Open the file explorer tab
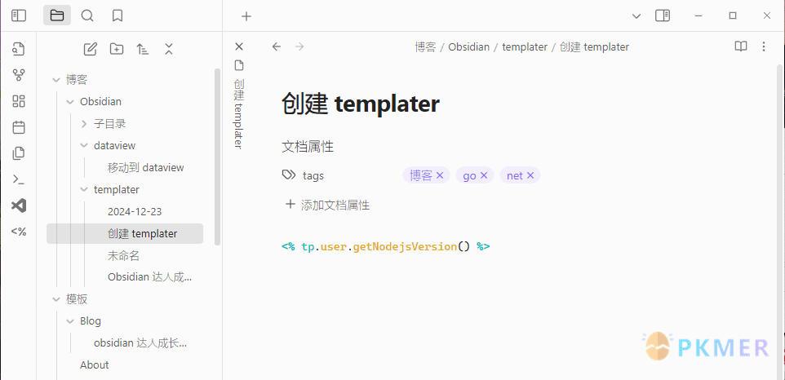This screenshot has width=785, height=380. point(57,16)
